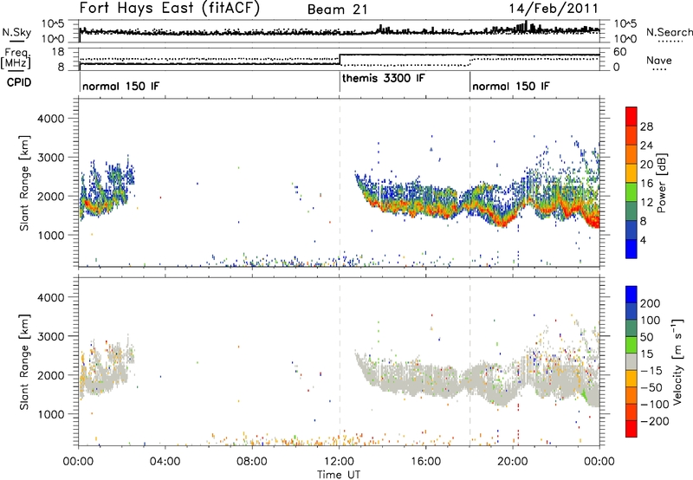The height and width of the screenshot is (480, 693).
Task: Click the "Time UT" axis title
Action: (x=339, y=475)
